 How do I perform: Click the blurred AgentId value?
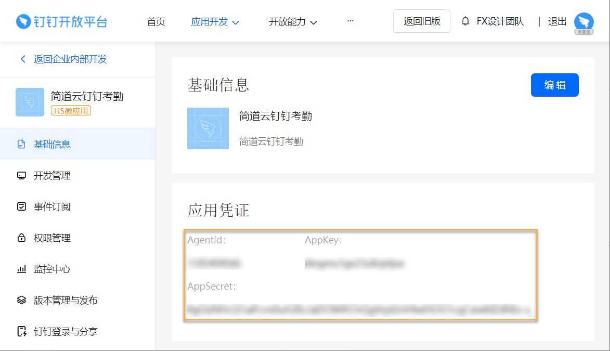coord(214,264)
